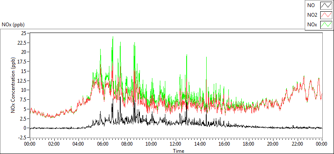Click the 14:00 x-axis tick label

pyautogui.click(x=200, y=144)
